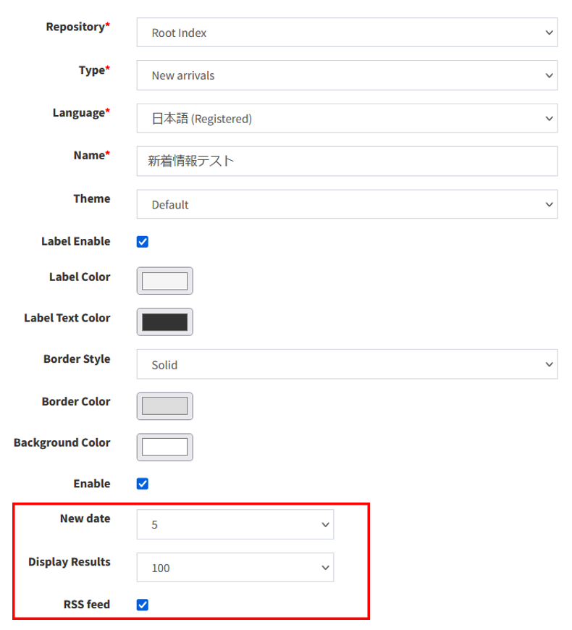
Task: Click the "Label Enable" label text
Action: point(75,241)
